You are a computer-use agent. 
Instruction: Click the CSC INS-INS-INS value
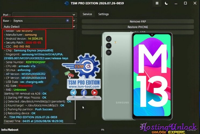coord(22,47)
